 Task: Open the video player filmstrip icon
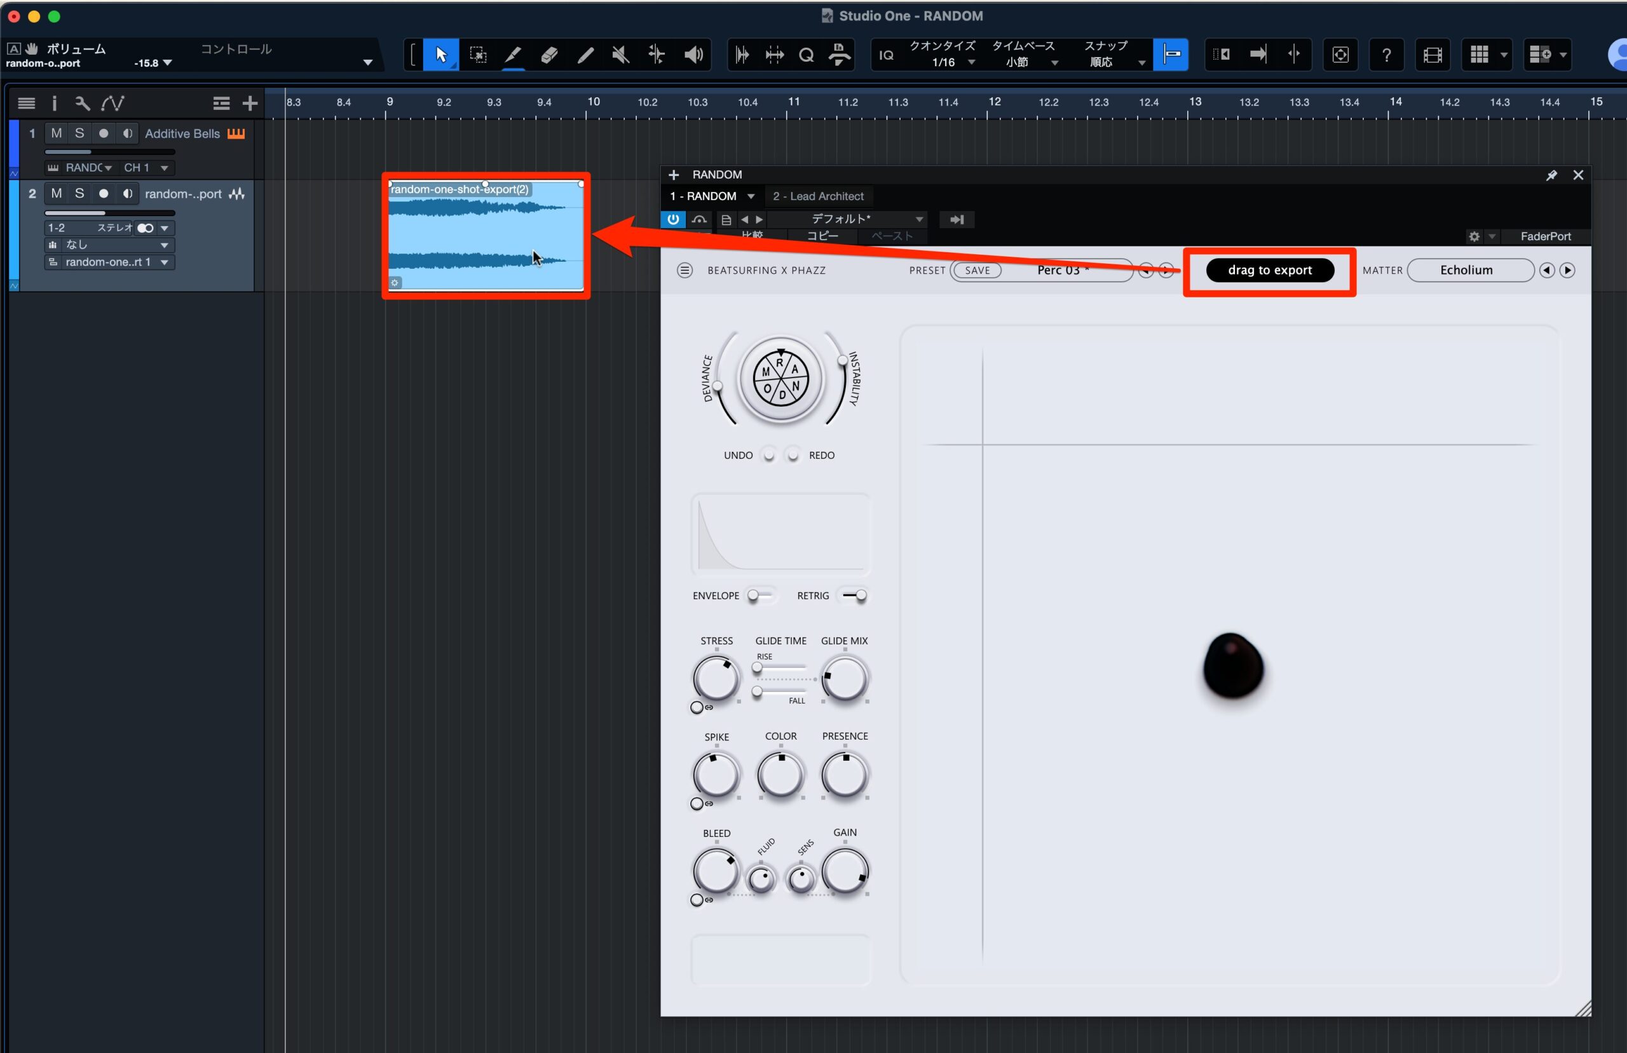point(1432,55)
